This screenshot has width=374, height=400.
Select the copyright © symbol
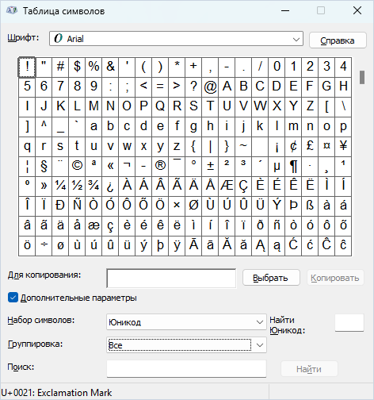tap(77, 167)
